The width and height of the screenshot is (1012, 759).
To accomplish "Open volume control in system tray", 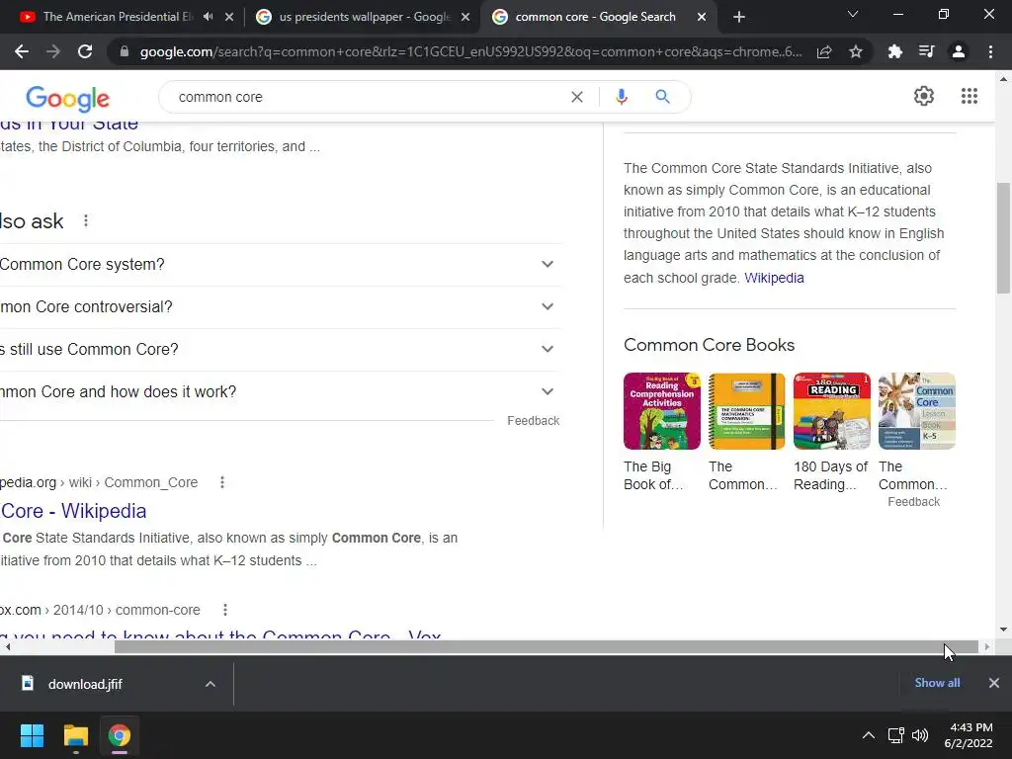I will [920, 735].
